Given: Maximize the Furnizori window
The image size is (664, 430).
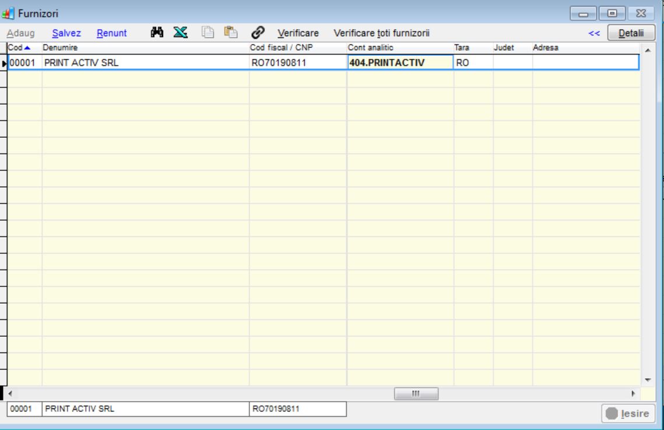Looking at the screenshot, I should coord(612,13).
